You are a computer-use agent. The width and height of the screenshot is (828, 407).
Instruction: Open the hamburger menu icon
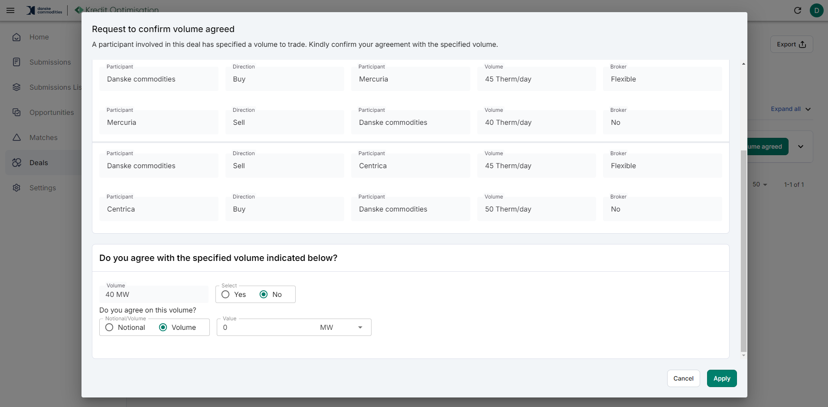point(10,10)
